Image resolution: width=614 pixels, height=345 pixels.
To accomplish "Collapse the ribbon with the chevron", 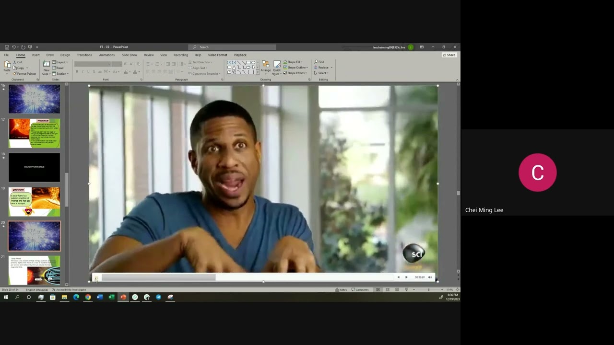I will click(x=457, y=80).
